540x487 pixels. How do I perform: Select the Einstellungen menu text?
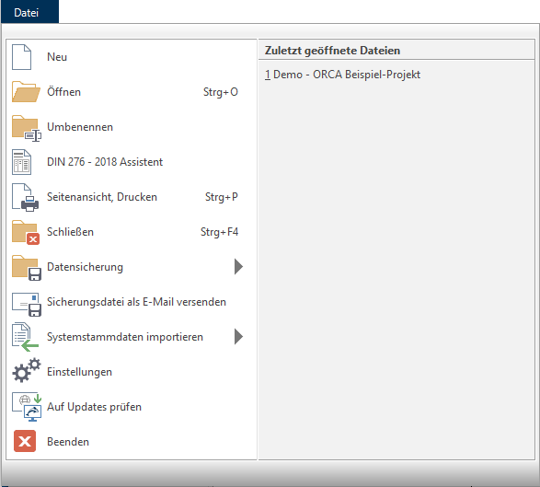coord(79,372)
